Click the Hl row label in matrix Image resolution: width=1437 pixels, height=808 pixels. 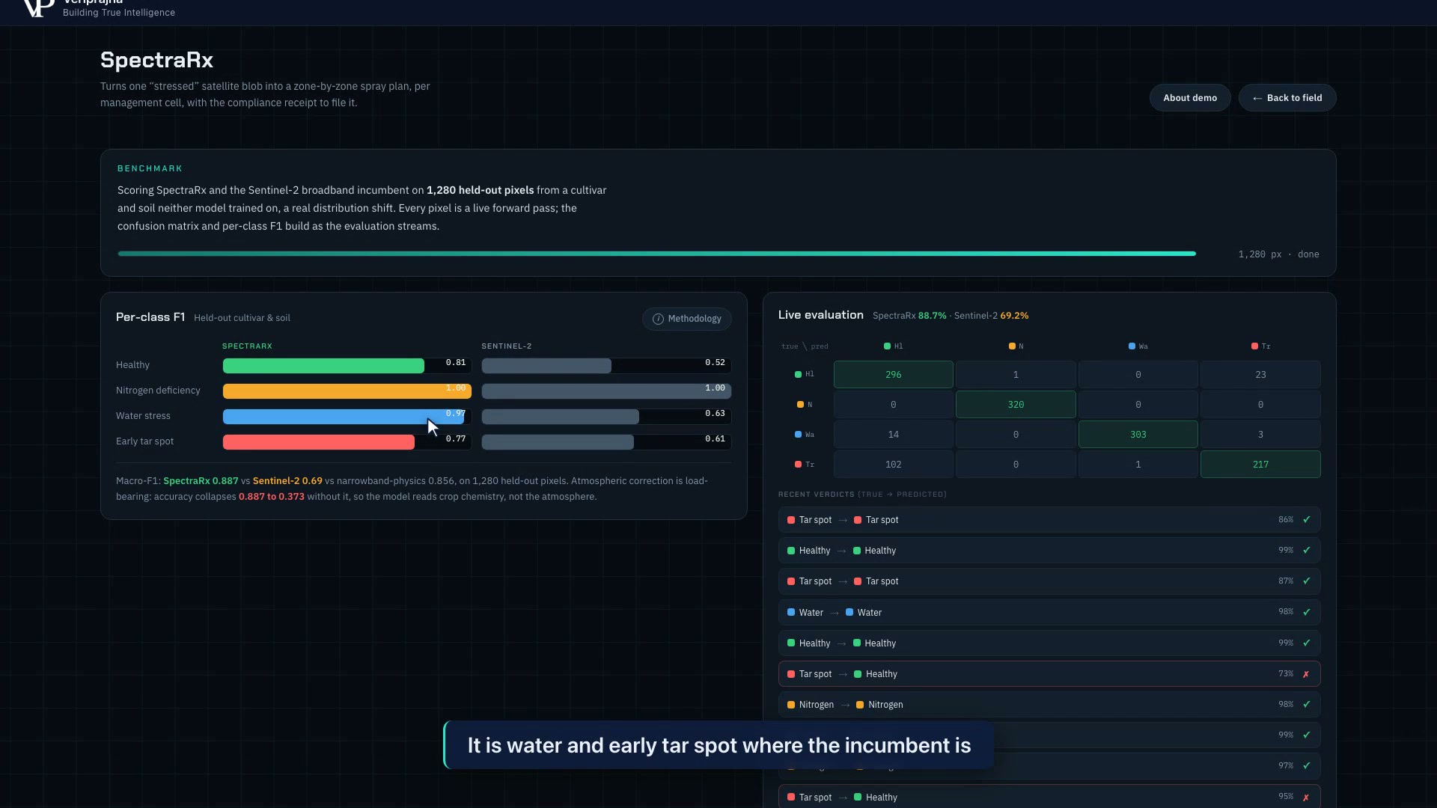click(x=805, y=374)
